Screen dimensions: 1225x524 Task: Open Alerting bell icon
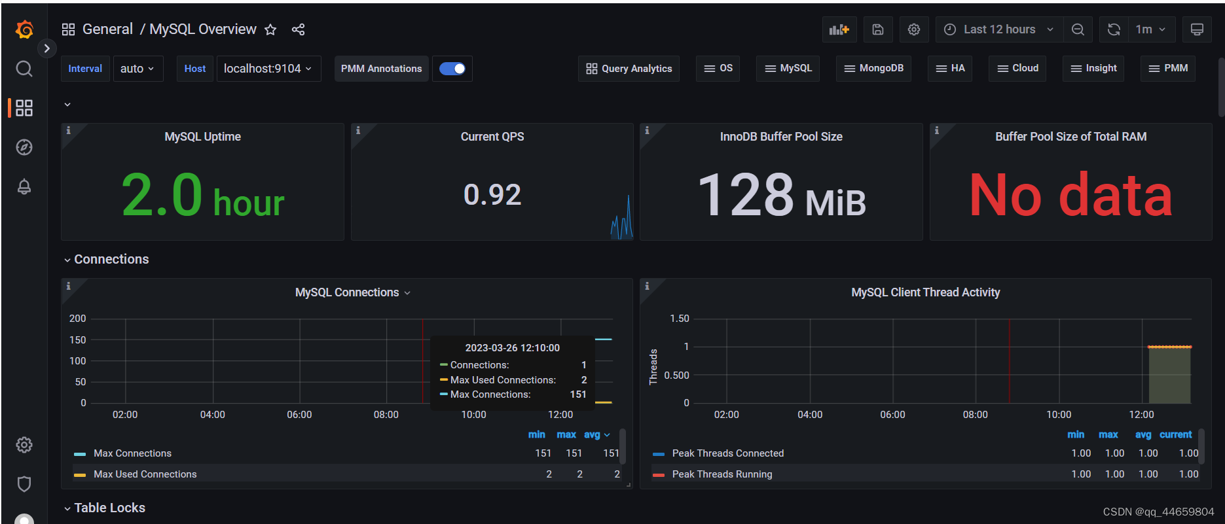[x=24, y=186]
